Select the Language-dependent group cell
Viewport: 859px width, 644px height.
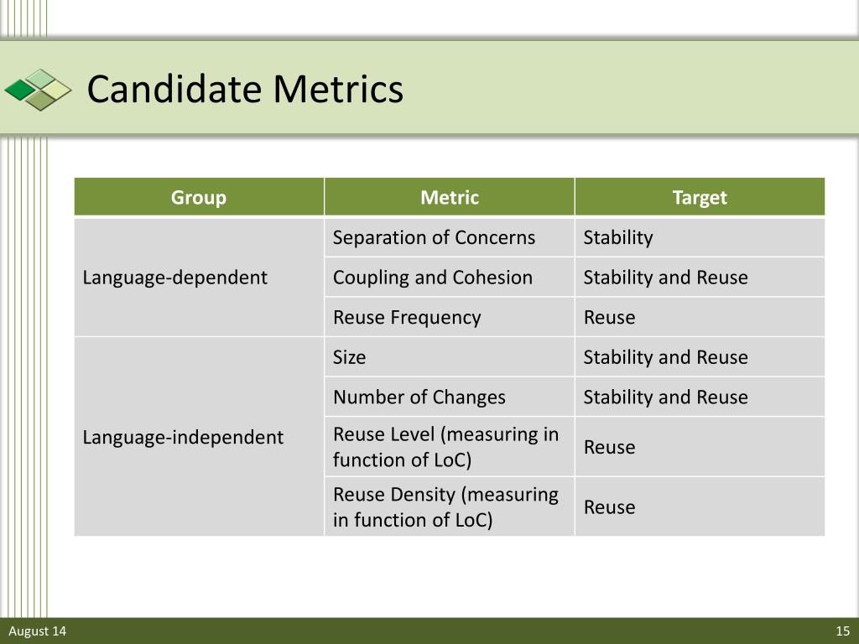199,277
